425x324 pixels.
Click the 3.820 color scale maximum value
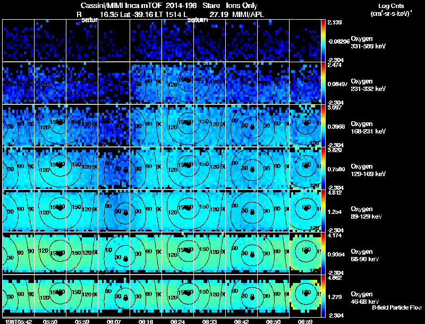click(x=335, y=150)
